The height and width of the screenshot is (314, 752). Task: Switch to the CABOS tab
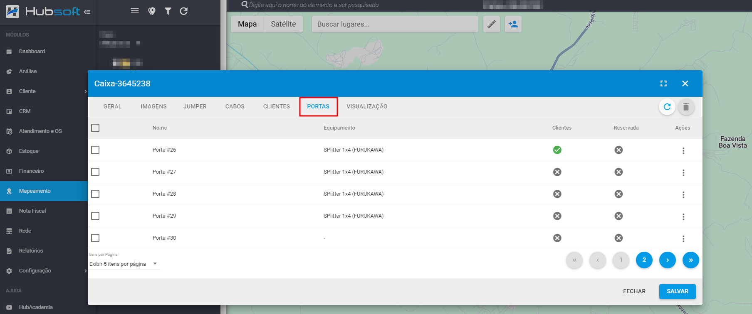click(235, 107)
